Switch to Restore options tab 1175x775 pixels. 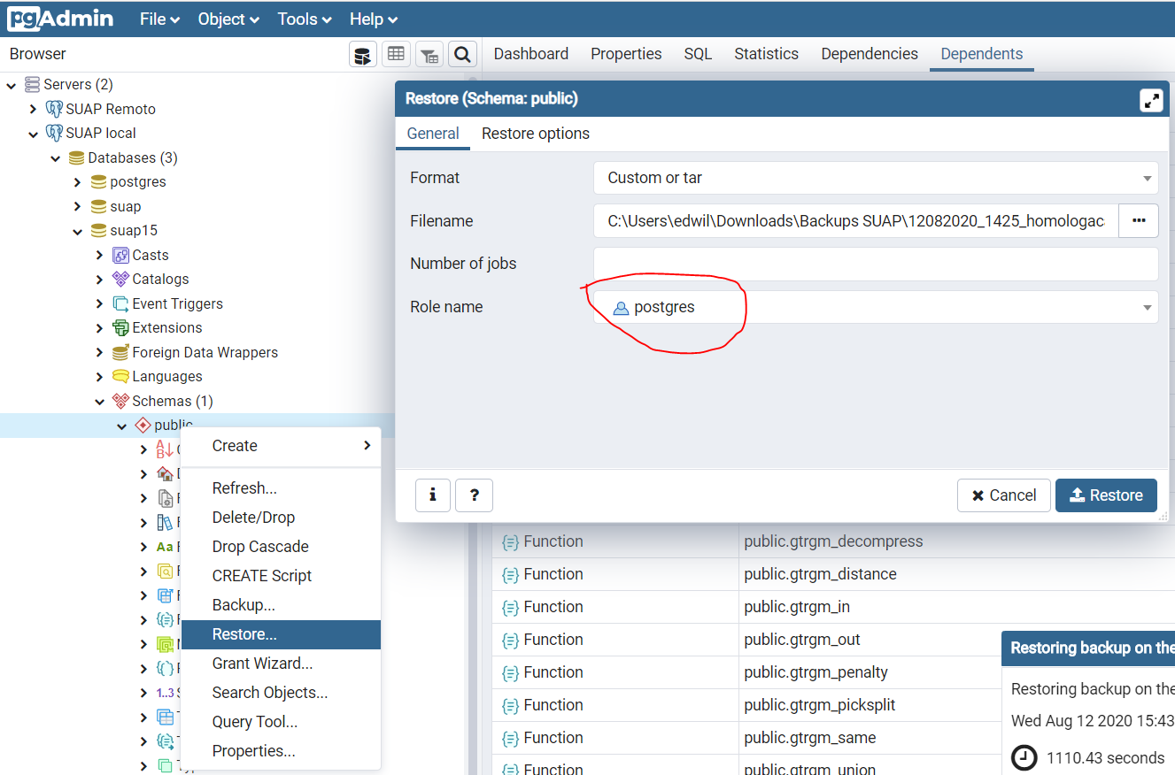pos(536,134)
